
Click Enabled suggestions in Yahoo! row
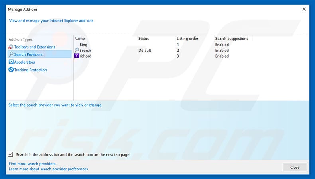pos(222,56)
